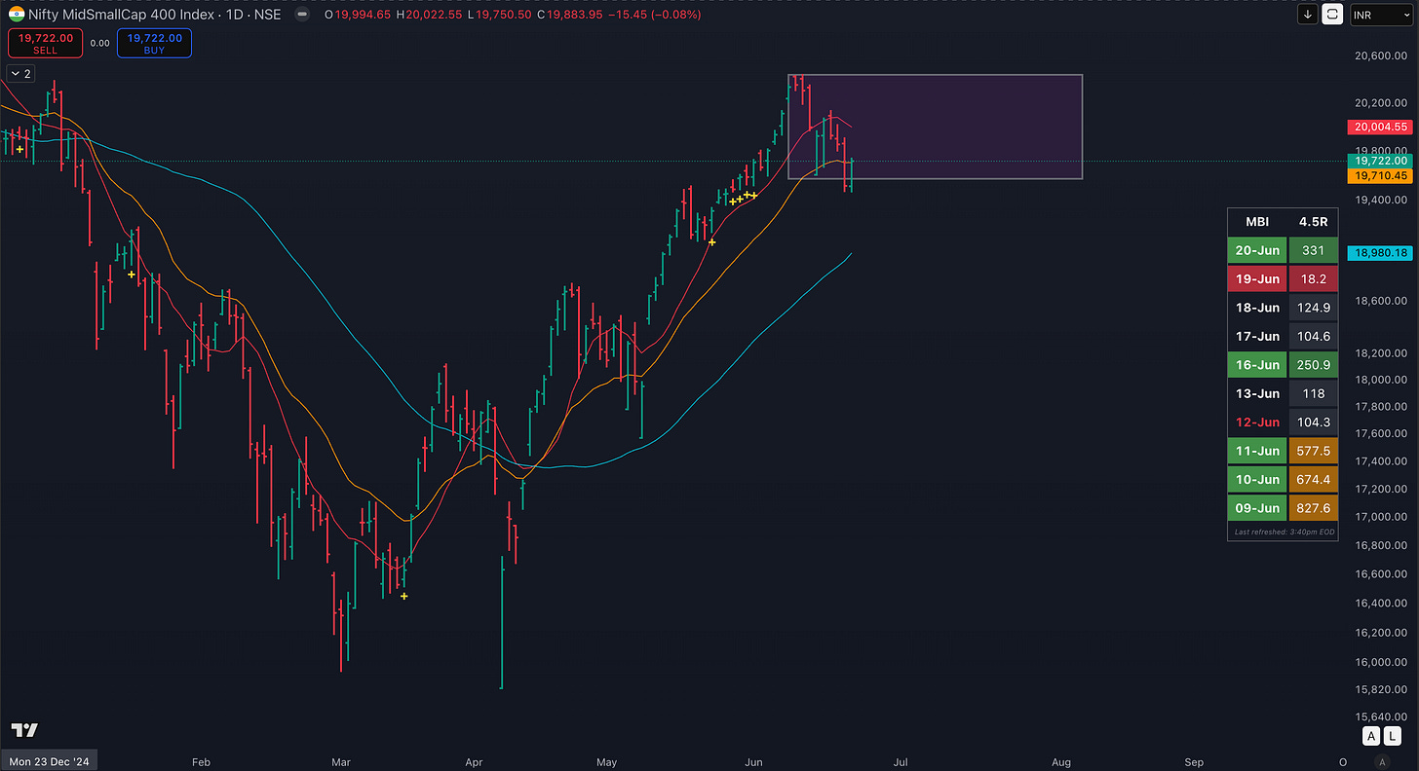1419x771 pixels.
Task: Click the 250.9 value cell
Action: click(x=1313, y=365)
